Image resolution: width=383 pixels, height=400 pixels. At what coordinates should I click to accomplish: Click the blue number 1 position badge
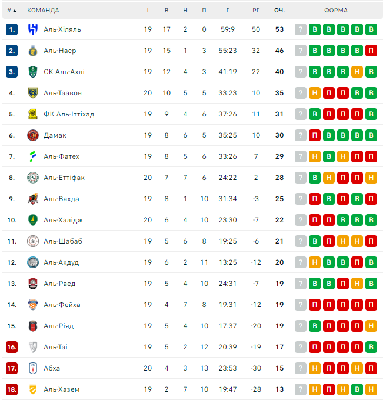tap(12, 29)
